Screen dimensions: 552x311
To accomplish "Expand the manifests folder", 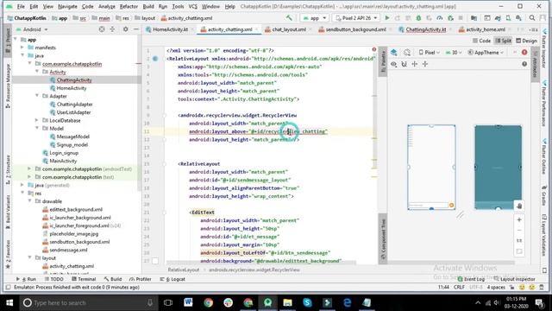I will [22, 48].
